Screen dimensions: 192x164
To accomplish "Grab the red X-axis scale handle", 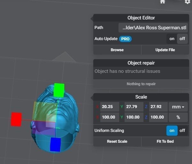I will click(16, 119).
